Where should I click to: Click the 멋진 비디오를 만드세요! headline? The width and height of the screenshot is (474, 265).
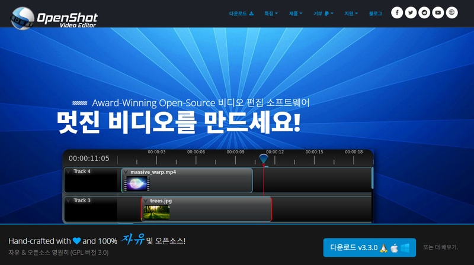(179, 122)
